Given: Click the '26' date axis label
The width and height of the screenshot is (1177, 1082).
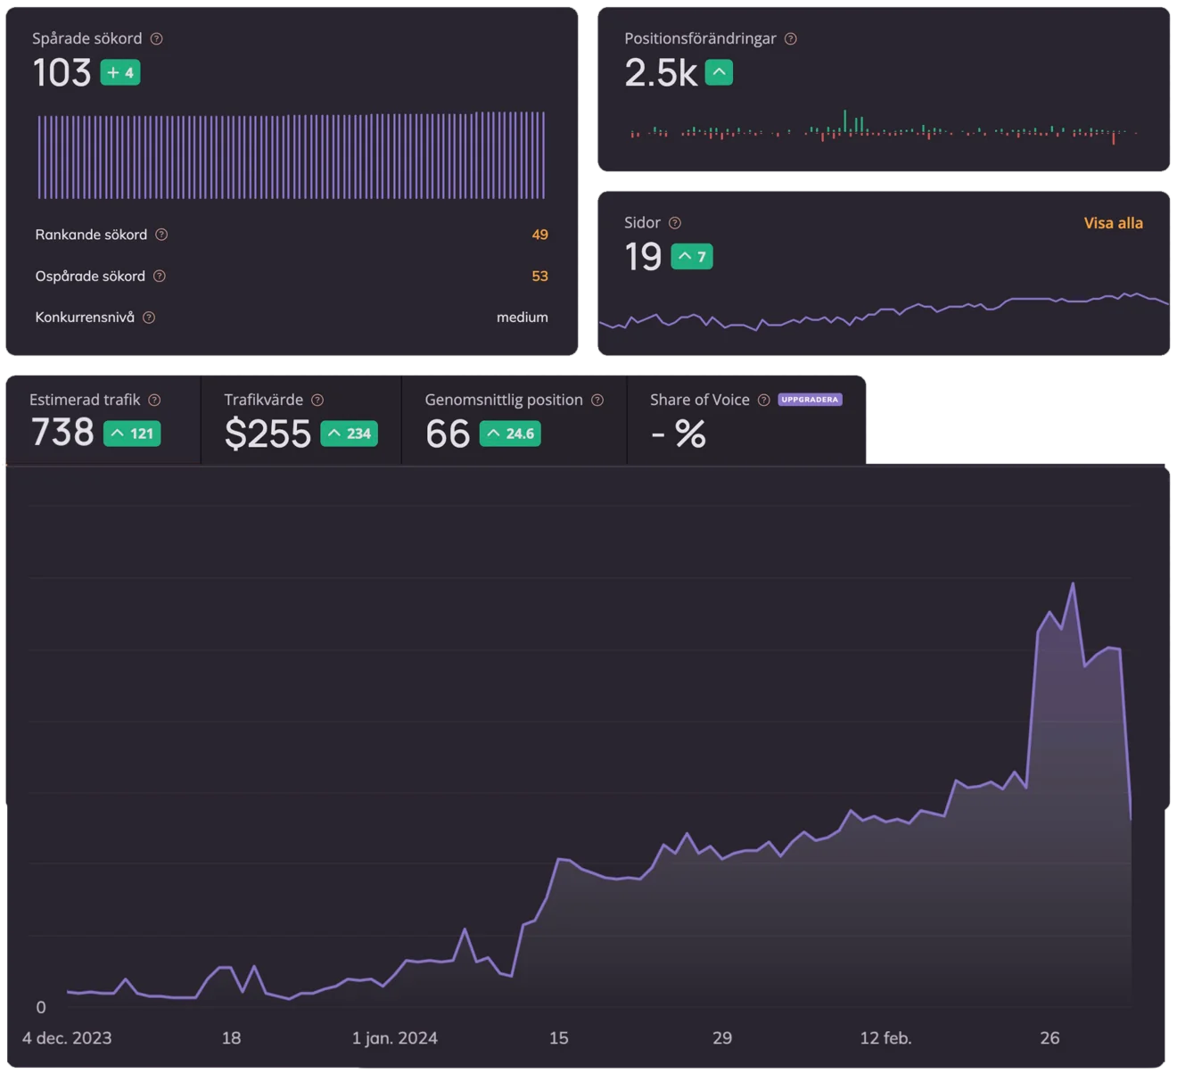Looking at the screenshot, I should pos(1049,1038).
